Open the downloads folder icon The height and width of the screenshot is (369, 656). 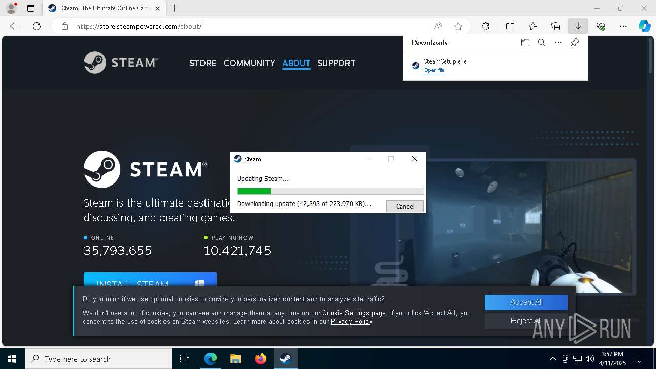tap(525, 43)
